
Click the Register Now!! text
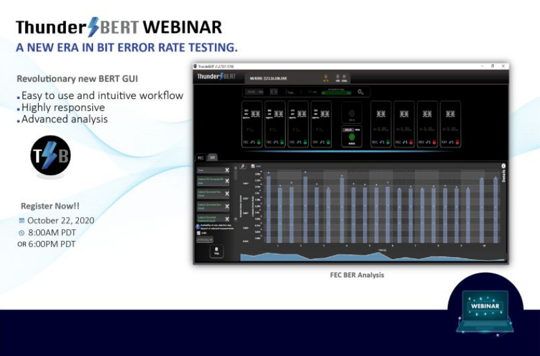pyautogui.click(x=50, y=205)
